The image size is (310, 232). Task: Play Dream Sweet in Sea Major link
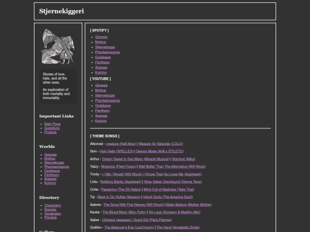(x=136, y=159)
